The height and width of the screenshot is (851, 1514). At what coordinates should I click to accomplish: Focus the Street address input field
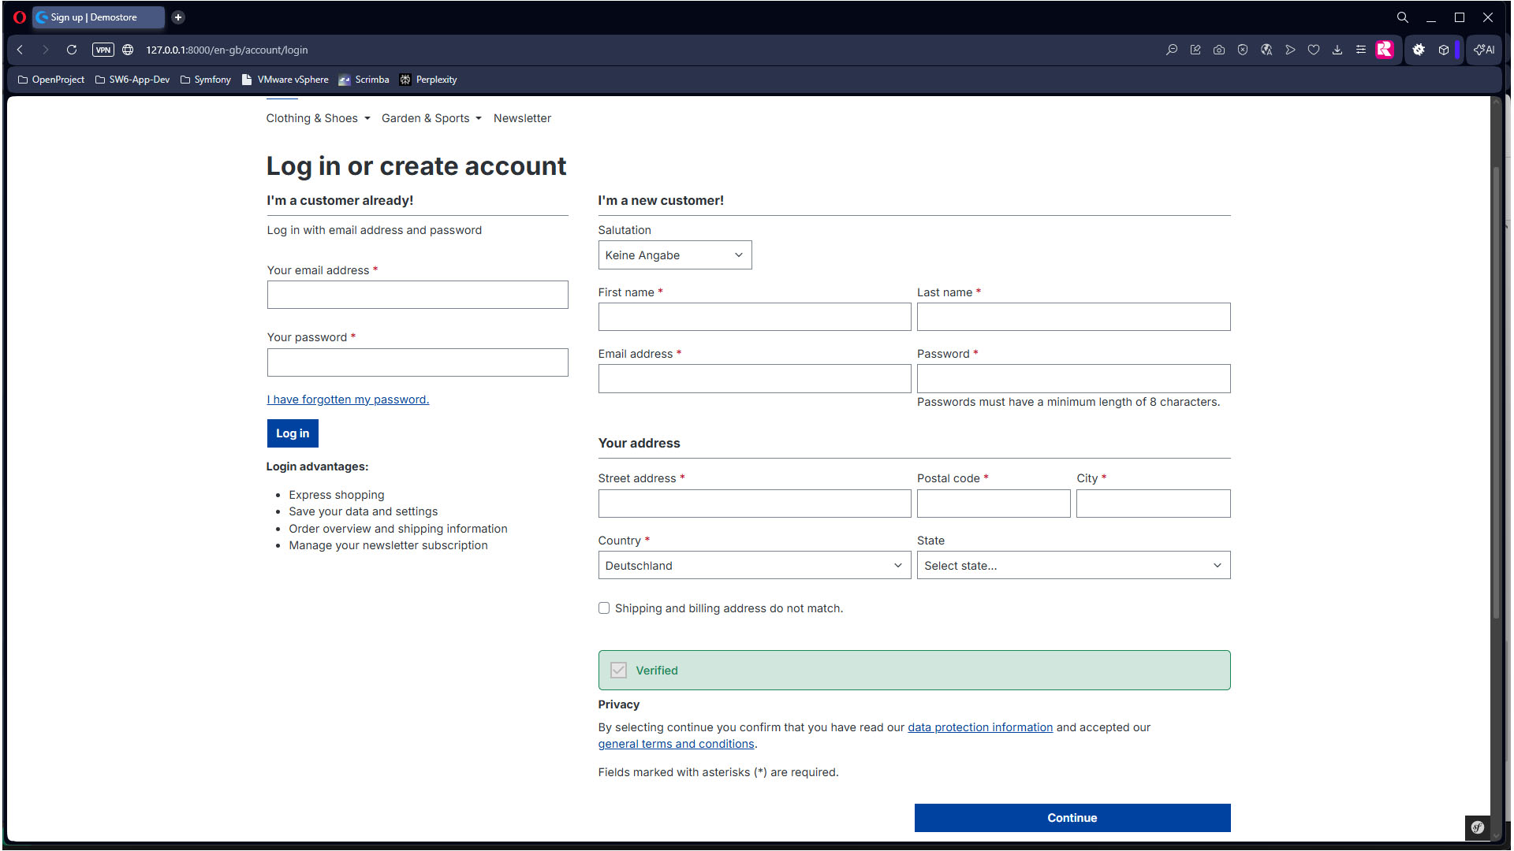pyautogui.click(x=754, y=504)
